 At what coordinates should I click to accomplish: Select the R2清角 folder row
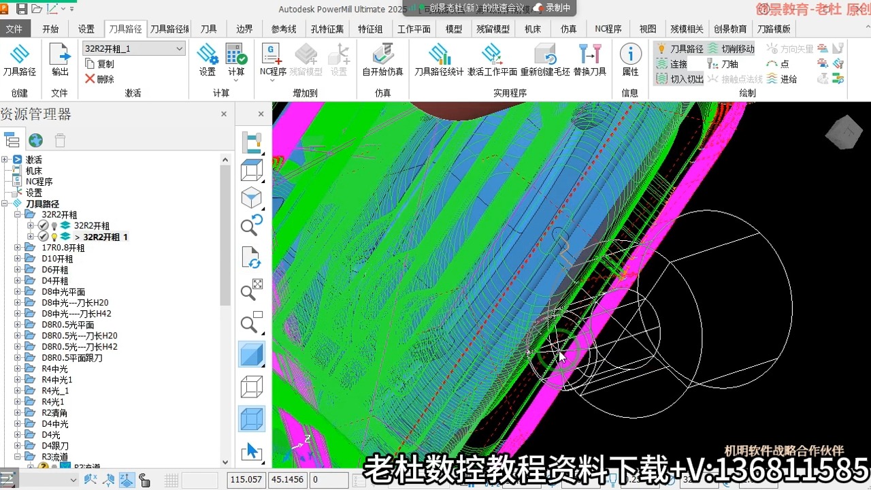point(54,412)
